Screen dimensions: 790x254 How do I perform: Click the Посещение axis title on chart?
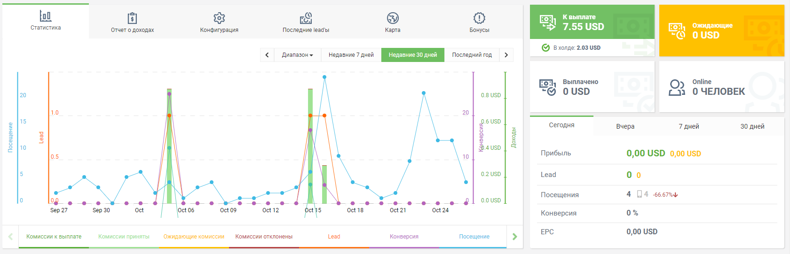coord(10,137)
